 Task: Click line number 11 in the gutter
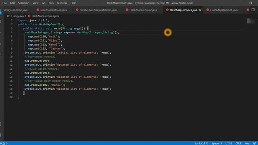click(11, 61)
